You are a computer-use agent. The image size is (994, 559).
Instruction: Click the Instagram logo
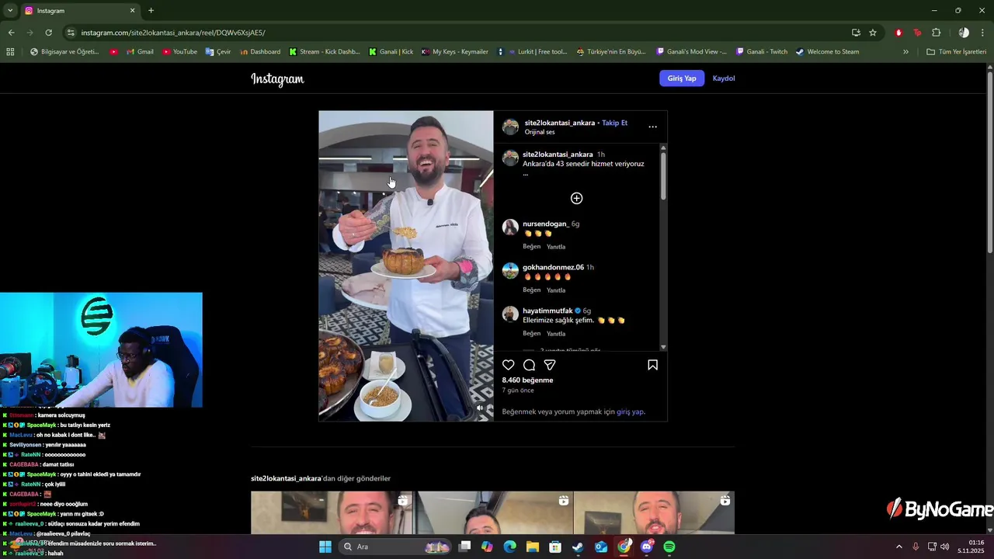click(x=277, y=78)
